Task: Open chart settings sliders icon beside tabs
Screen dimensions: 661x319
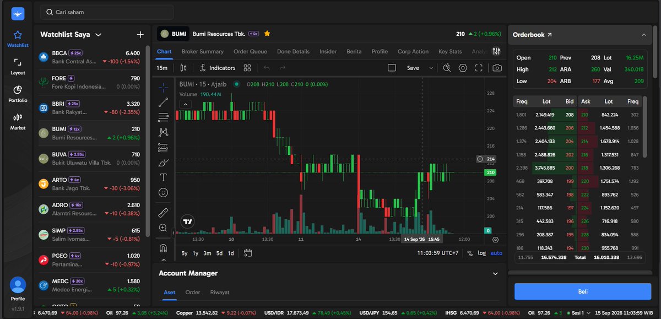Action: (x=496, y=51)
